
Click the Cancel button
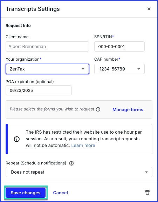pyautogui.click(x=61, y=193)
